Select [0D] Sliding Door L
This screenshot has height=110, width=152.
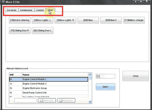(42, 31)
